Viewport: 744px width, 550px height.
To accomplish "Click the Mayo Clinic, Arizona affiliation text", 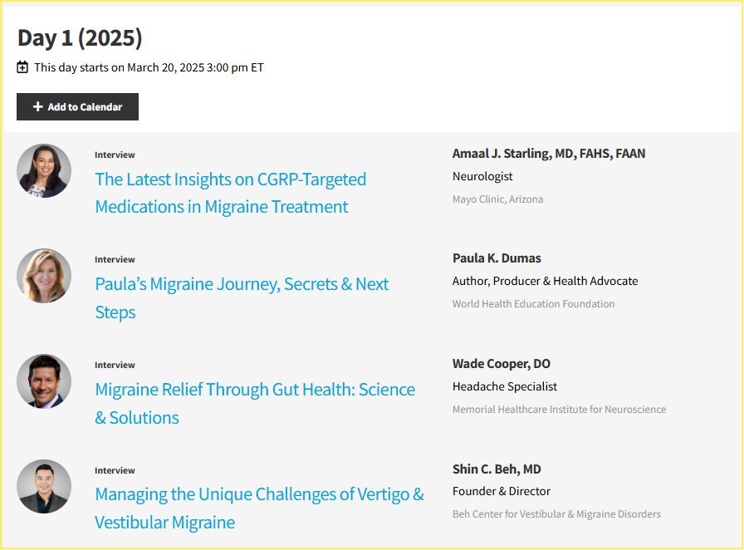I will (497, 199).
